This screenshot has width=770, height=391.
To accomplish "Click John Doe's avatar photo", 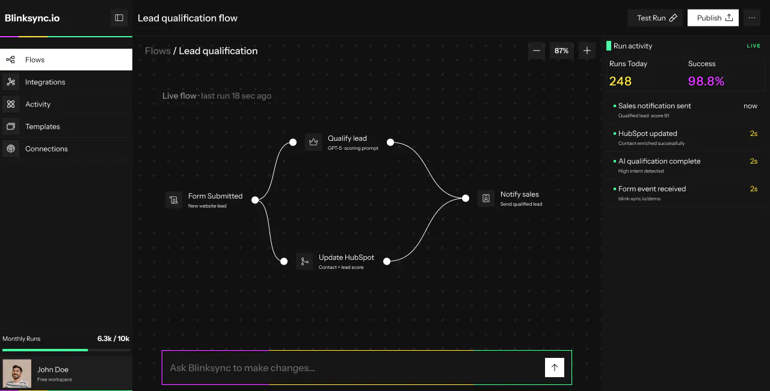I will [17, 374].
